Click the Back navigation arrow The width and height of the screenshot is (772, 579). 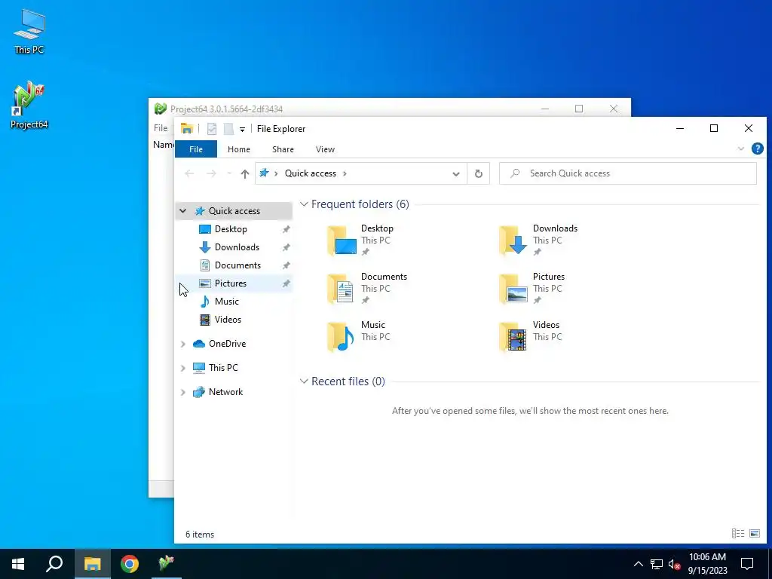[189, 173]
